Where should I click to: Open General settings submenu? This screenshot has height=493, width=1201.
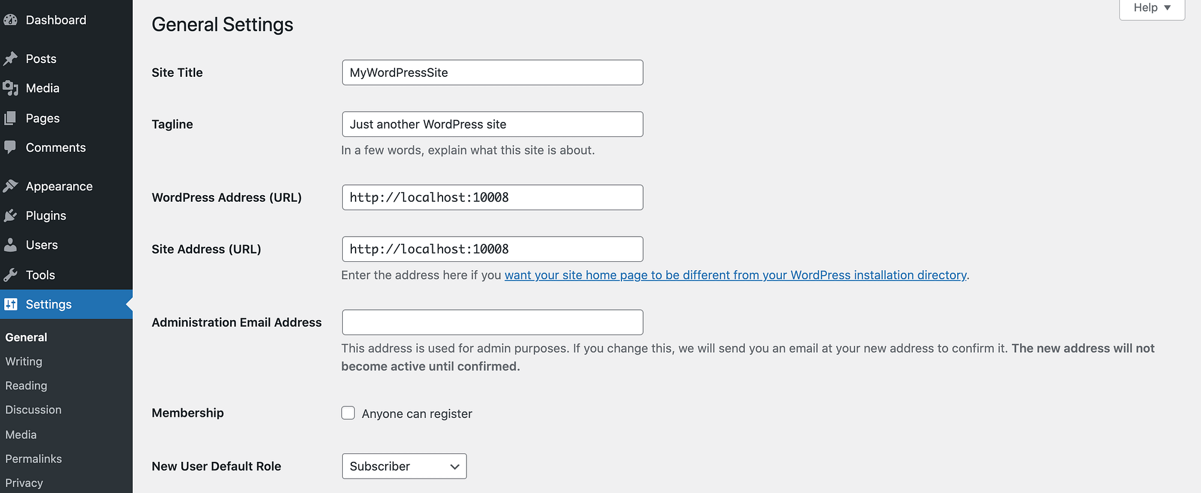click(x=26, y=337)
